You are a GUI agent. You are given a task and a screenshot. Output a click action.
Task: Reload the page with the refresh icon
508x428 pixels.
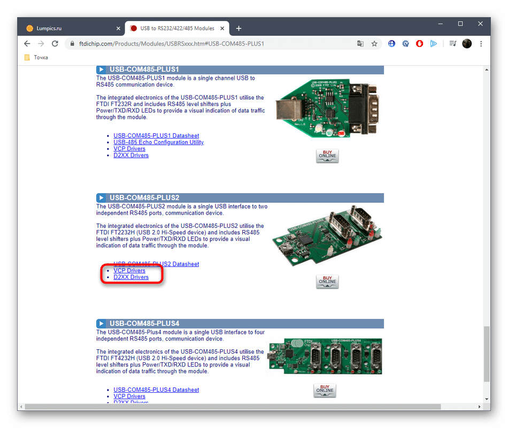(x=55, y=43)
